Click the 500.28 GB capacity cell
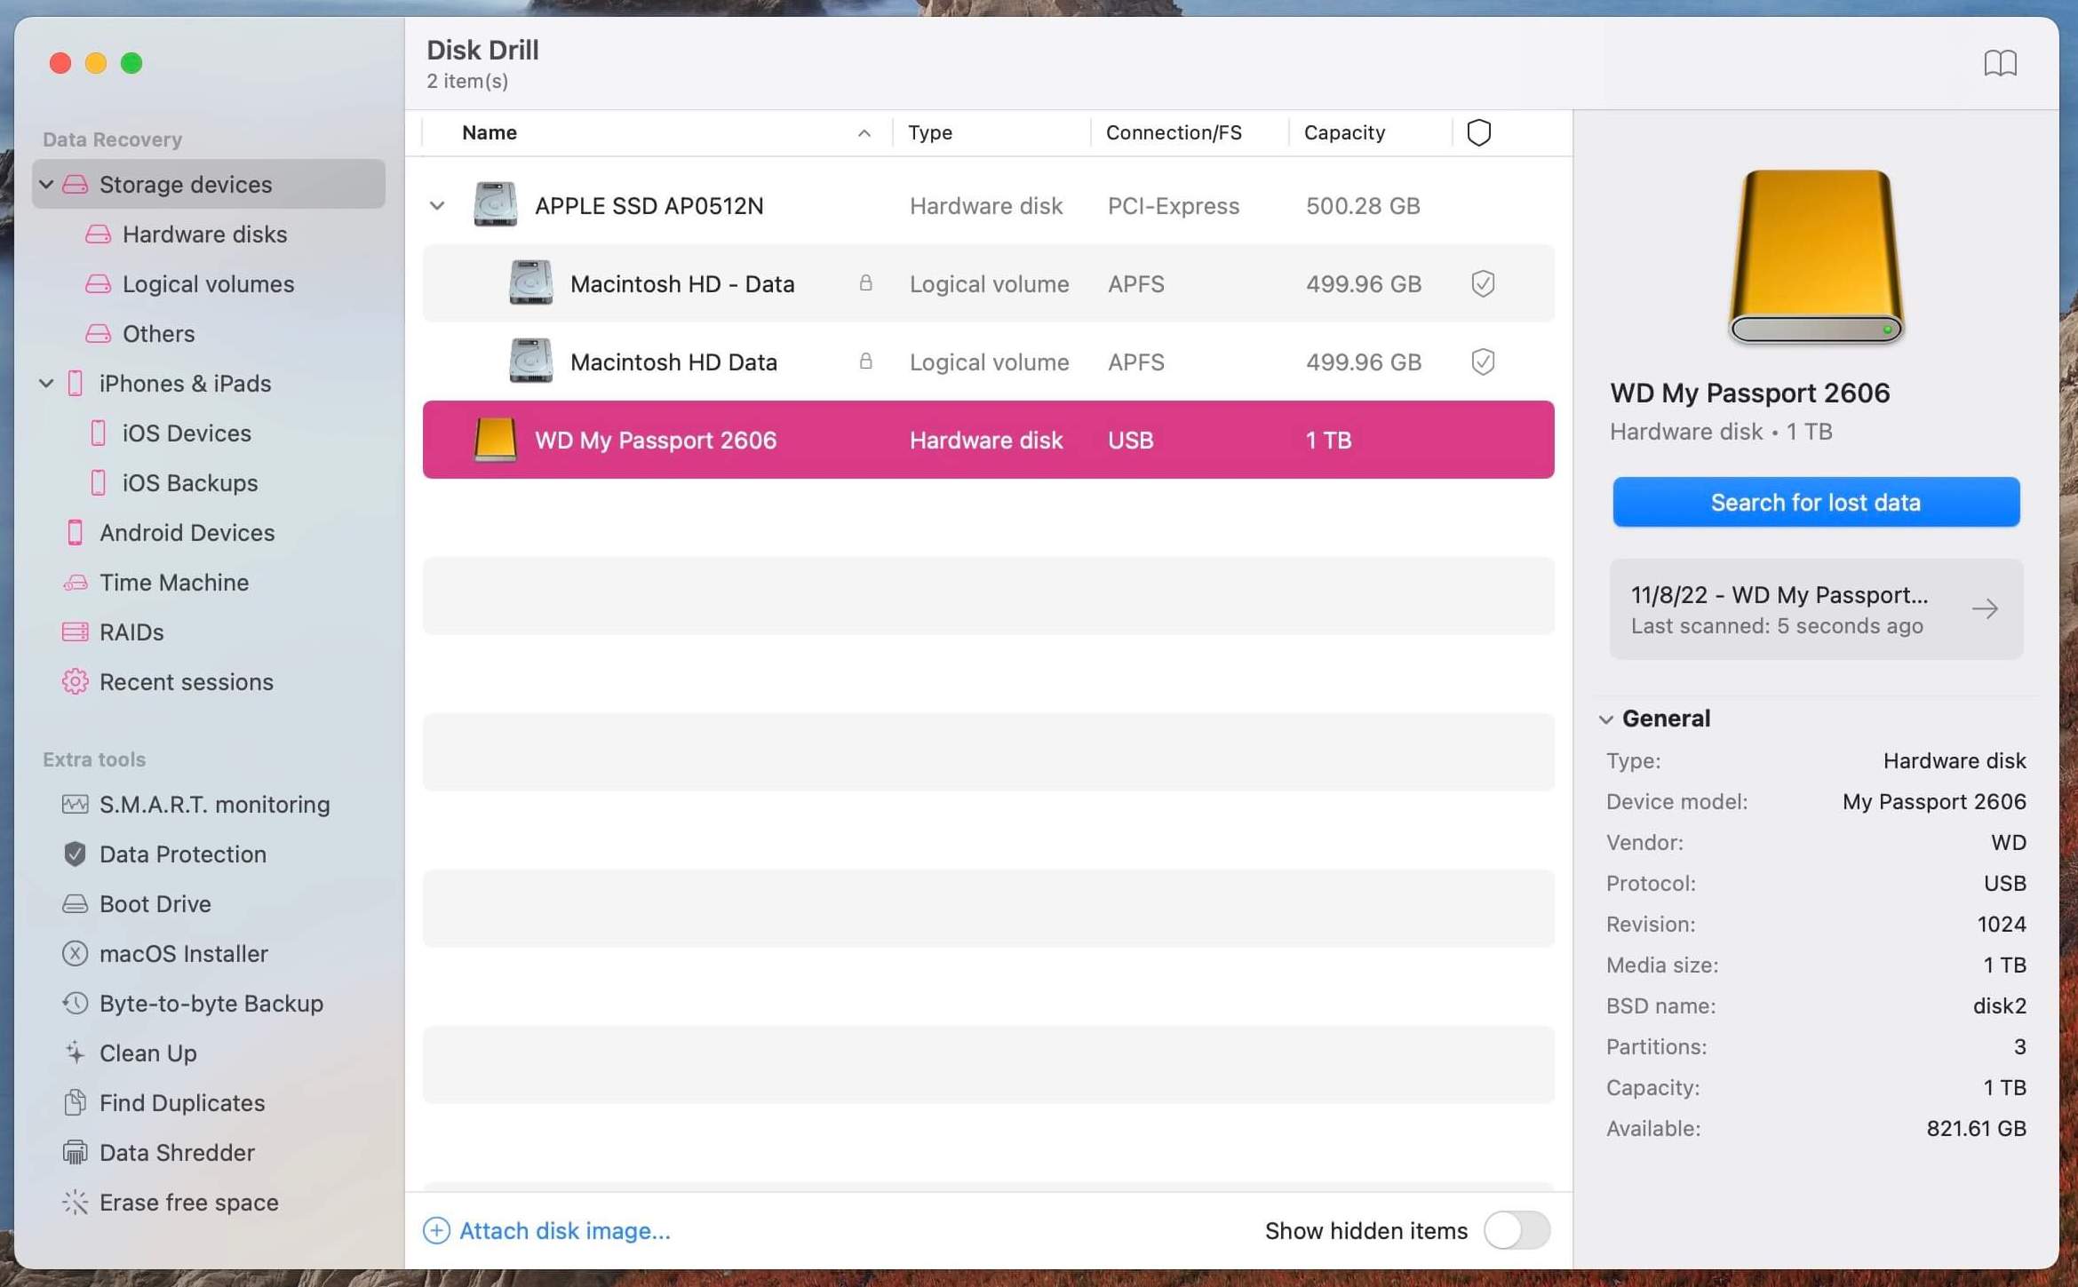 tap(1363, 205)
